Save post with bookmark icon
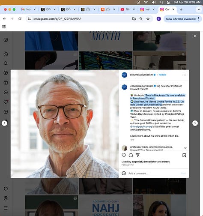The width and height of the screenshot is (203, 216). coord(184,155)
